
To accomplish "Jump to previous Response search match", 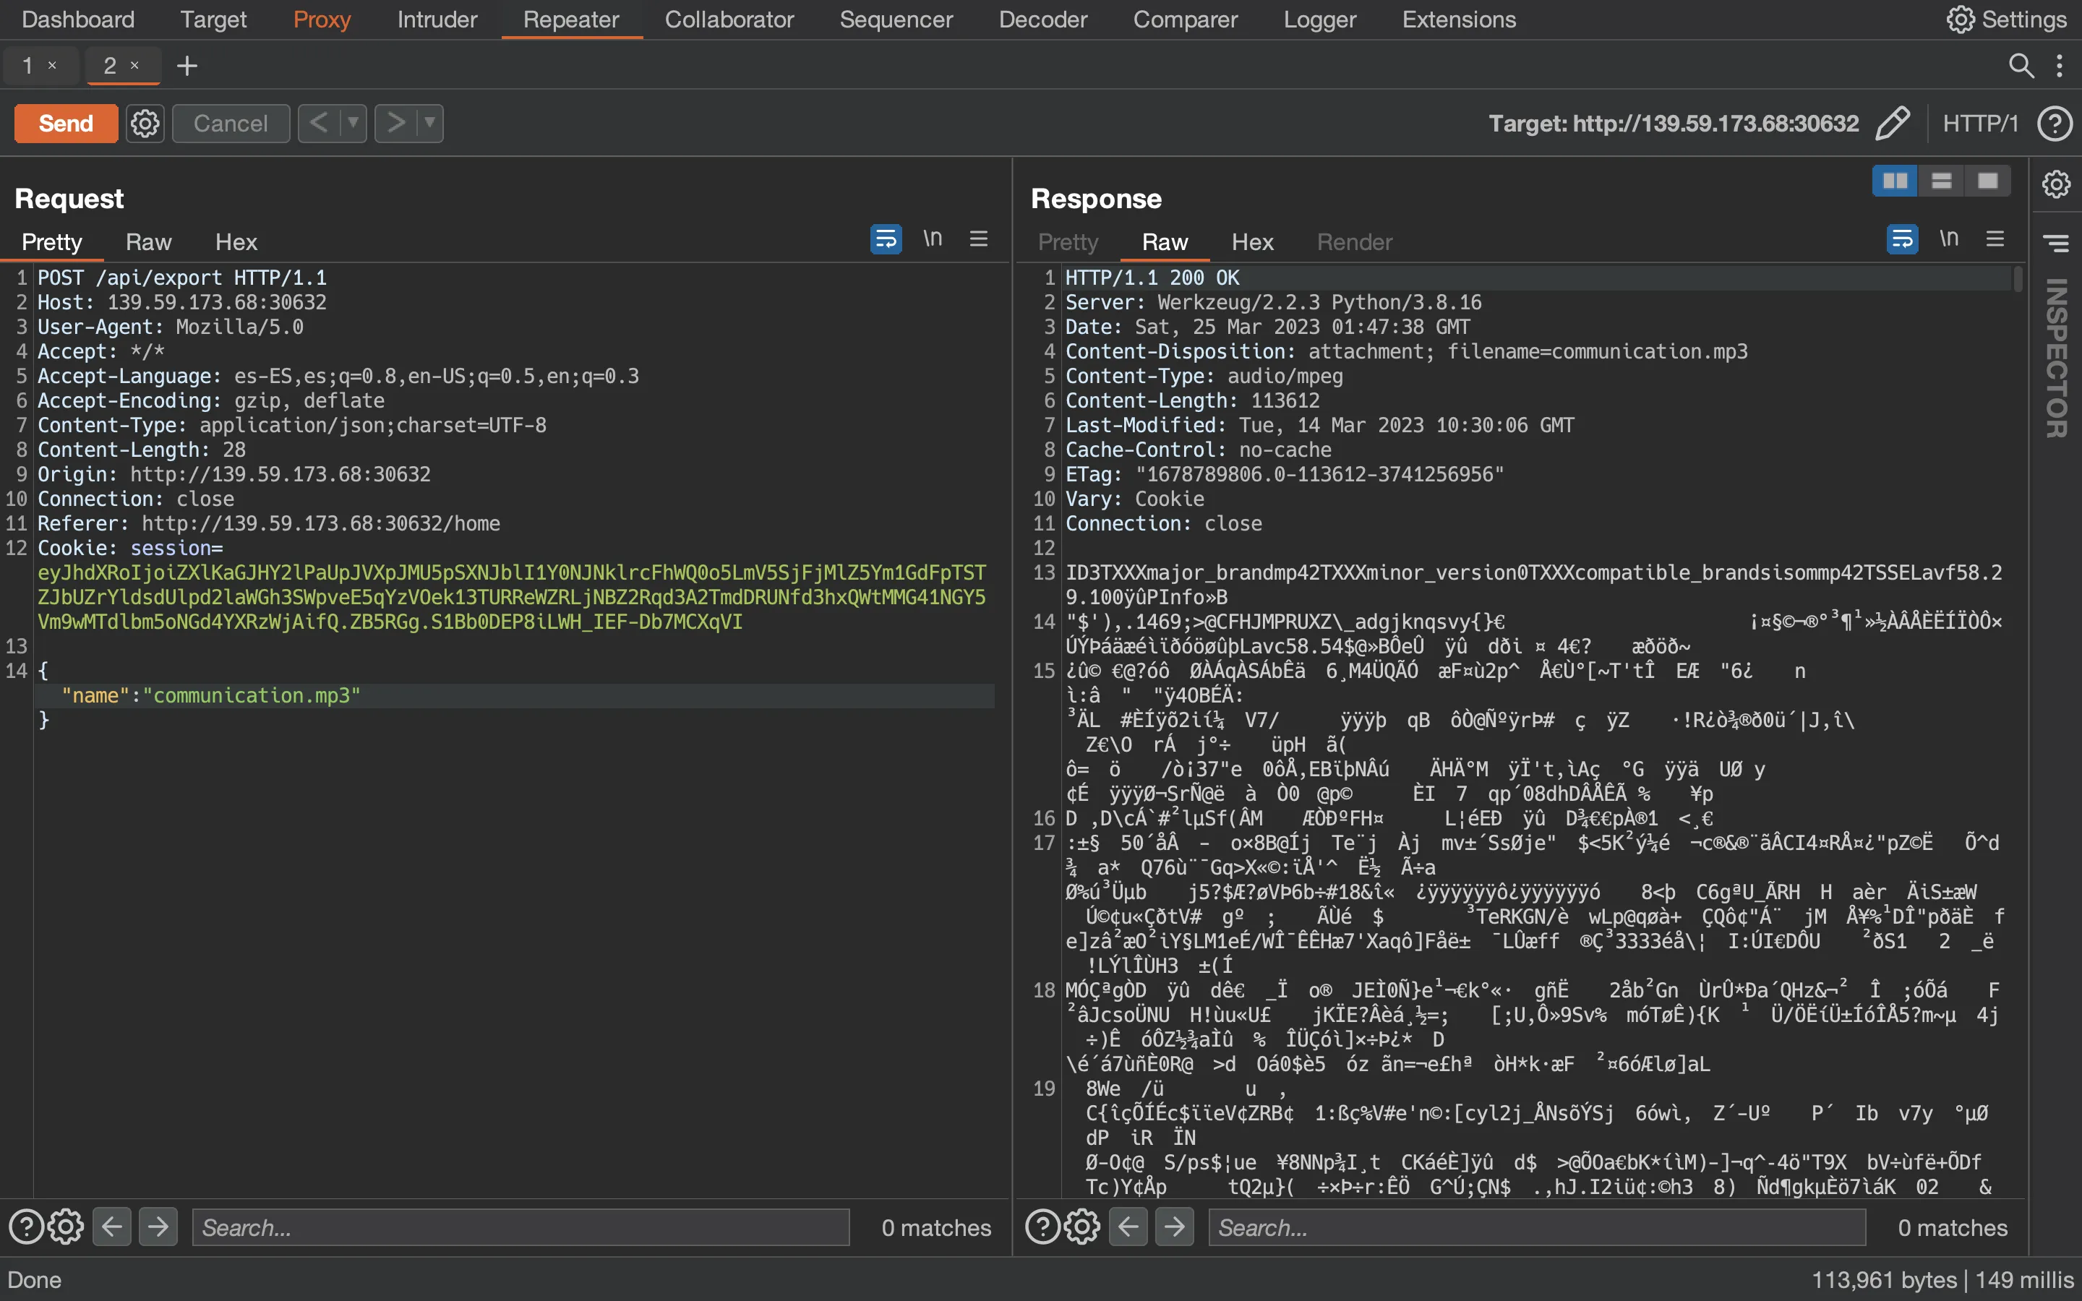I will coord(1128,1227).
